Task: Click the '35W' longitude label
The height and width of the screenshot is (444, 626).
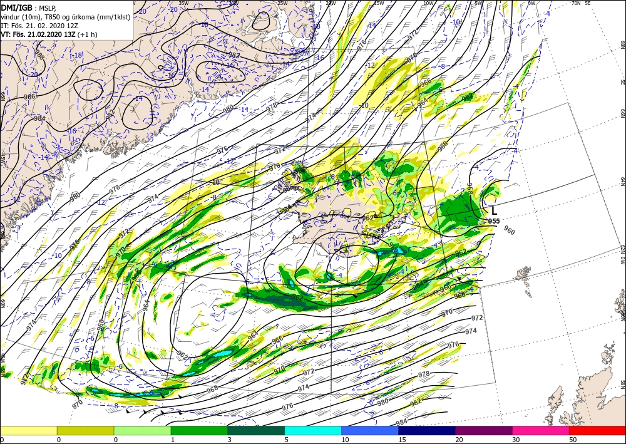Action: pyautogui.click(x=183, y=3)
